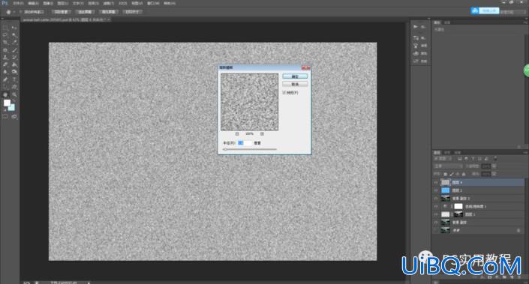This screenshot has height=284, width=529.
Task: Select the Clone Stamp tool
Action: pos(5,57)
